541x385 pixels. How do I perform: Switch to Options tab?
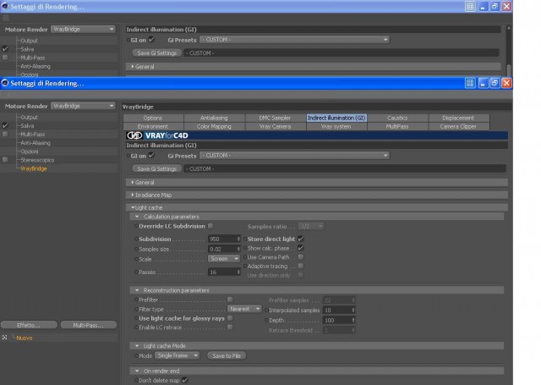tap(153, 118)
